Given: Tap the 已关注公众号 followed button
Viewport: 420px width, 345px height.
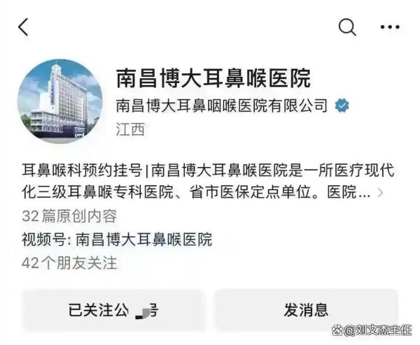Looking at the screenshot, I should 113,310.
